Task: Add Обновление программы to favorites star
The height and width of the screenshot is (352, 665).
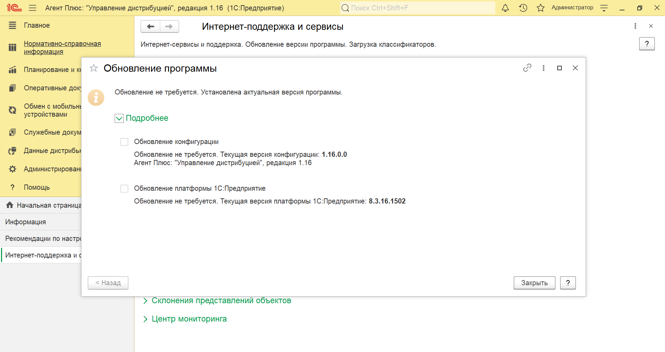Action: click(x=94, y=68)
